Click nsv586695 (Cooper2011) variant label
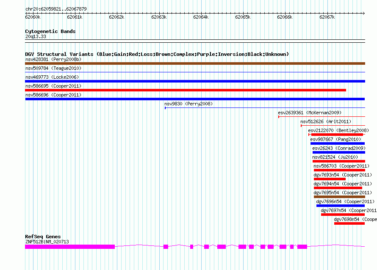 (x=53, y=86)
